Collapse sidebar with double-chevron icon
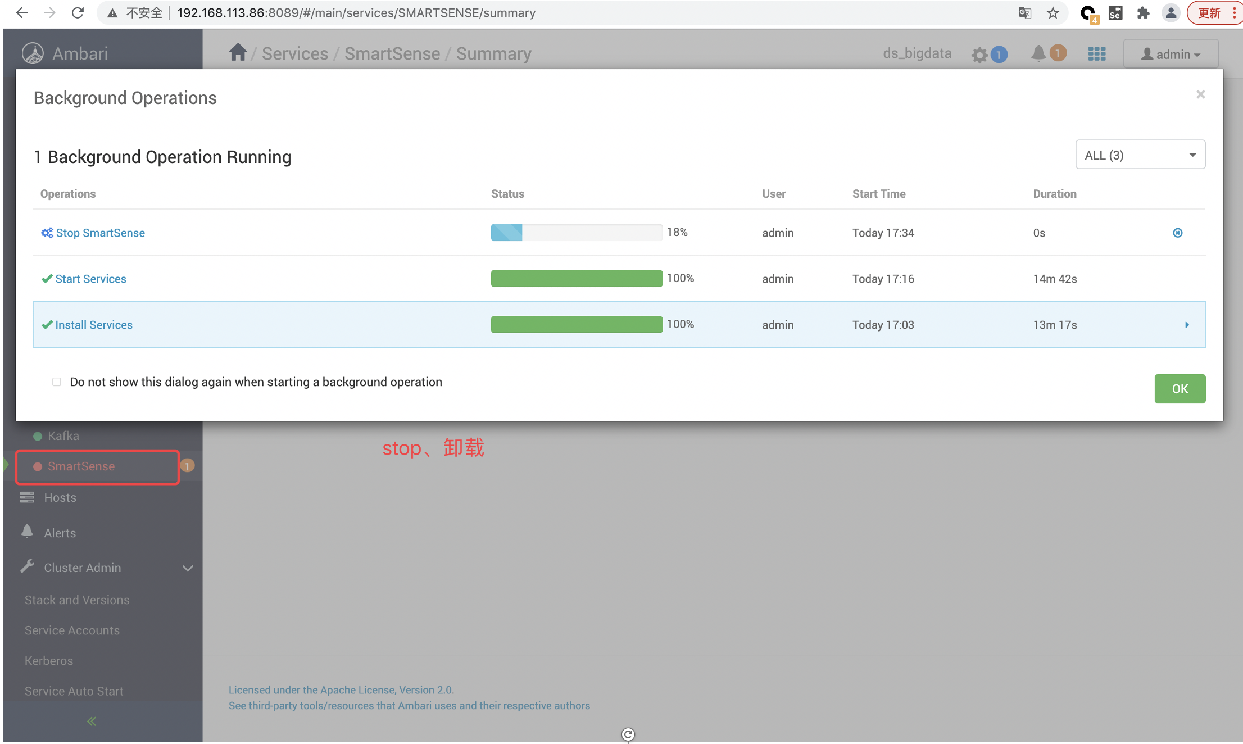The width and height of the screenshot is (1243, 744). pos(92,721)
